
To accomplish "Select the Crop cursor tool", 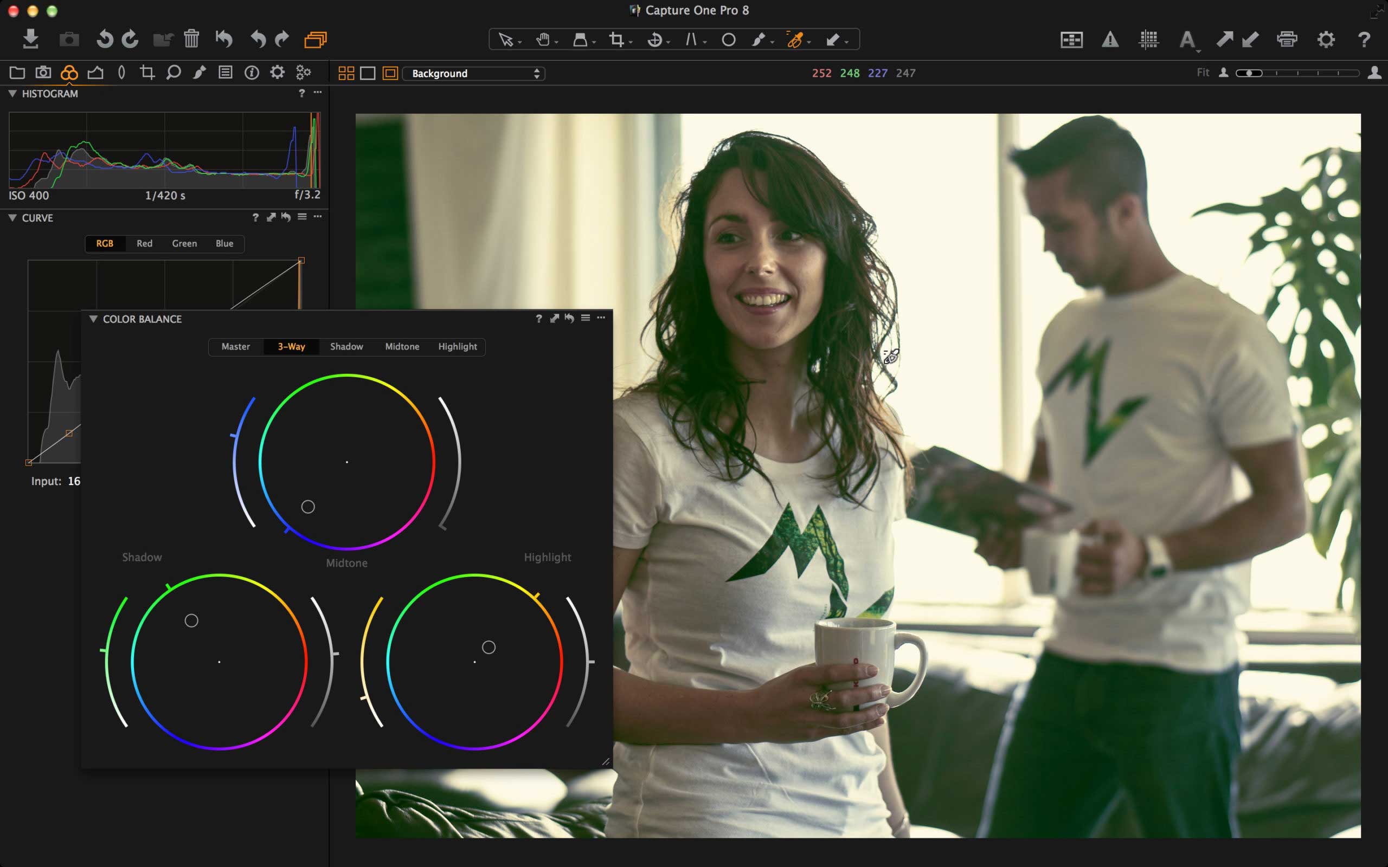I will pos(616,40).
